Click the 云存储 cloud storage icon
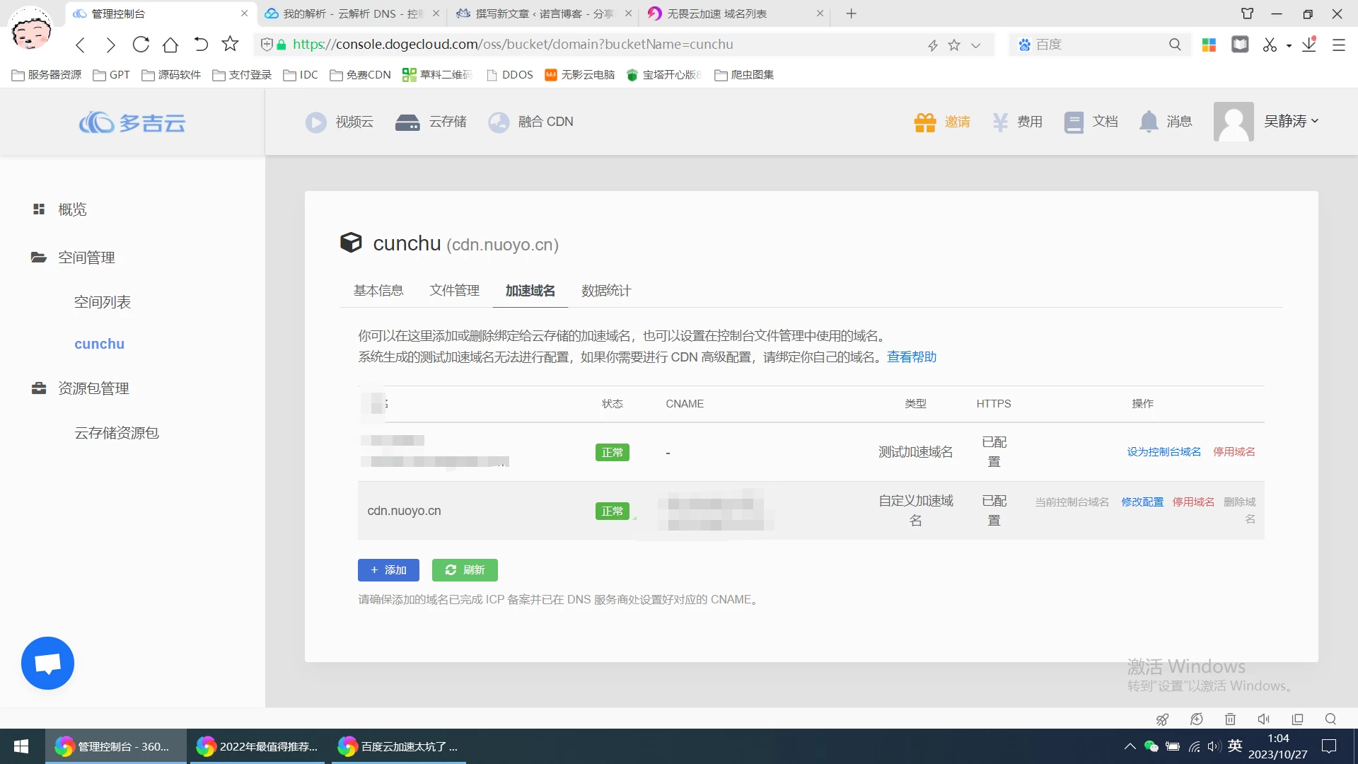This screenshot has width=1358, height=764. [407, 122]
